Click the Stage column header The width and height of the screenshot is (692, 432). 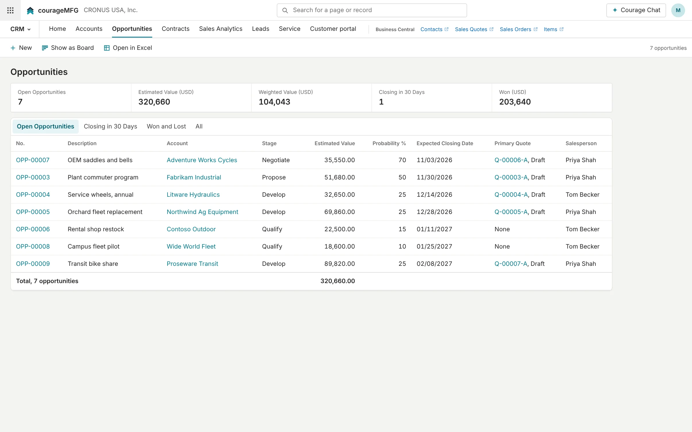[269, 143]
